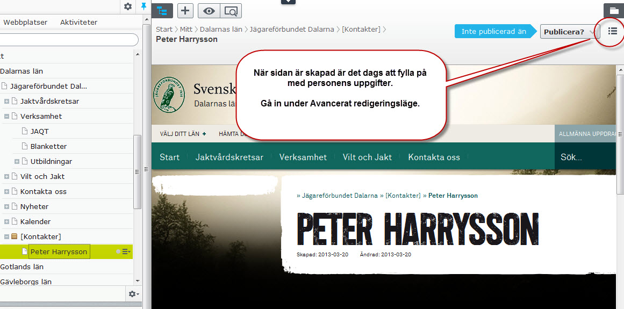Image resolution: width=624 pixels, height=309 pixels.
Task: Open the Aktiviteter tab
Action: click(79, 22)
